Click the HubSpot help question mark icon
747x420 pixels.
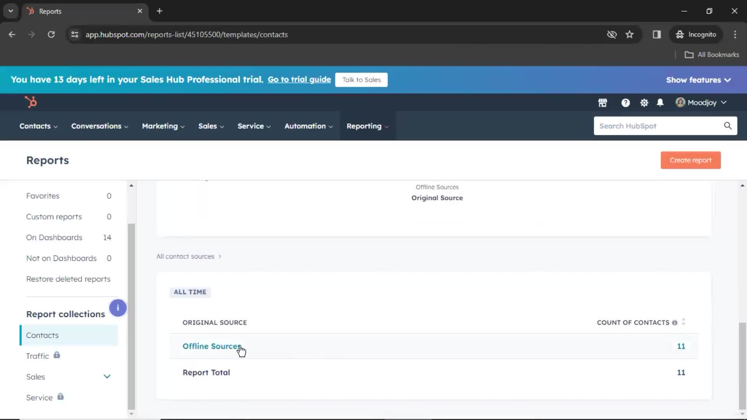click(x=625, y=102)
